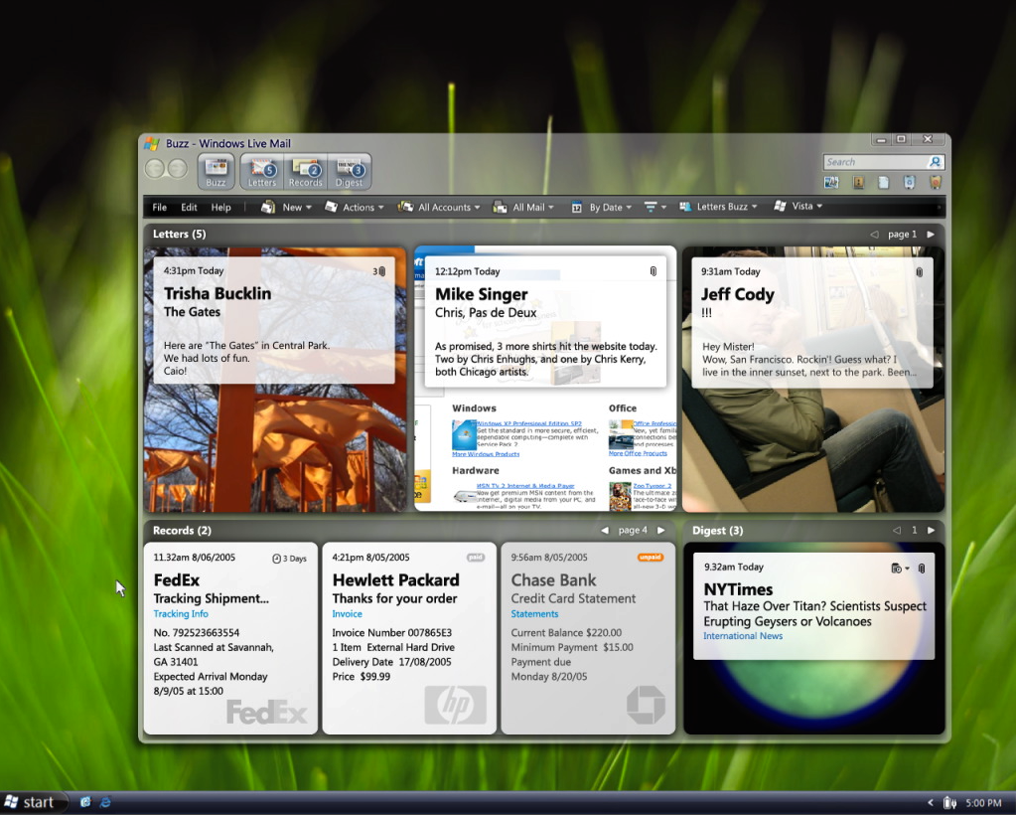This screenshot has height=815, width=1016.
Task: Open the folder dropdown on NYTimes digest
Action: click(900, 569)
